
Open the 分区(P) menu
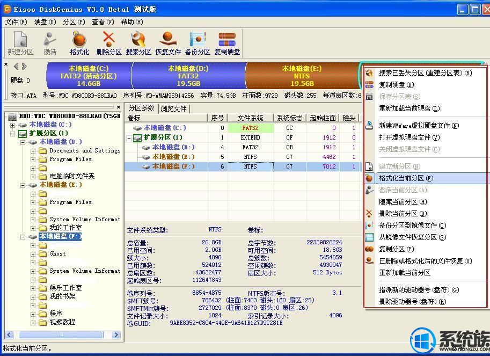[x=74, y=22]
